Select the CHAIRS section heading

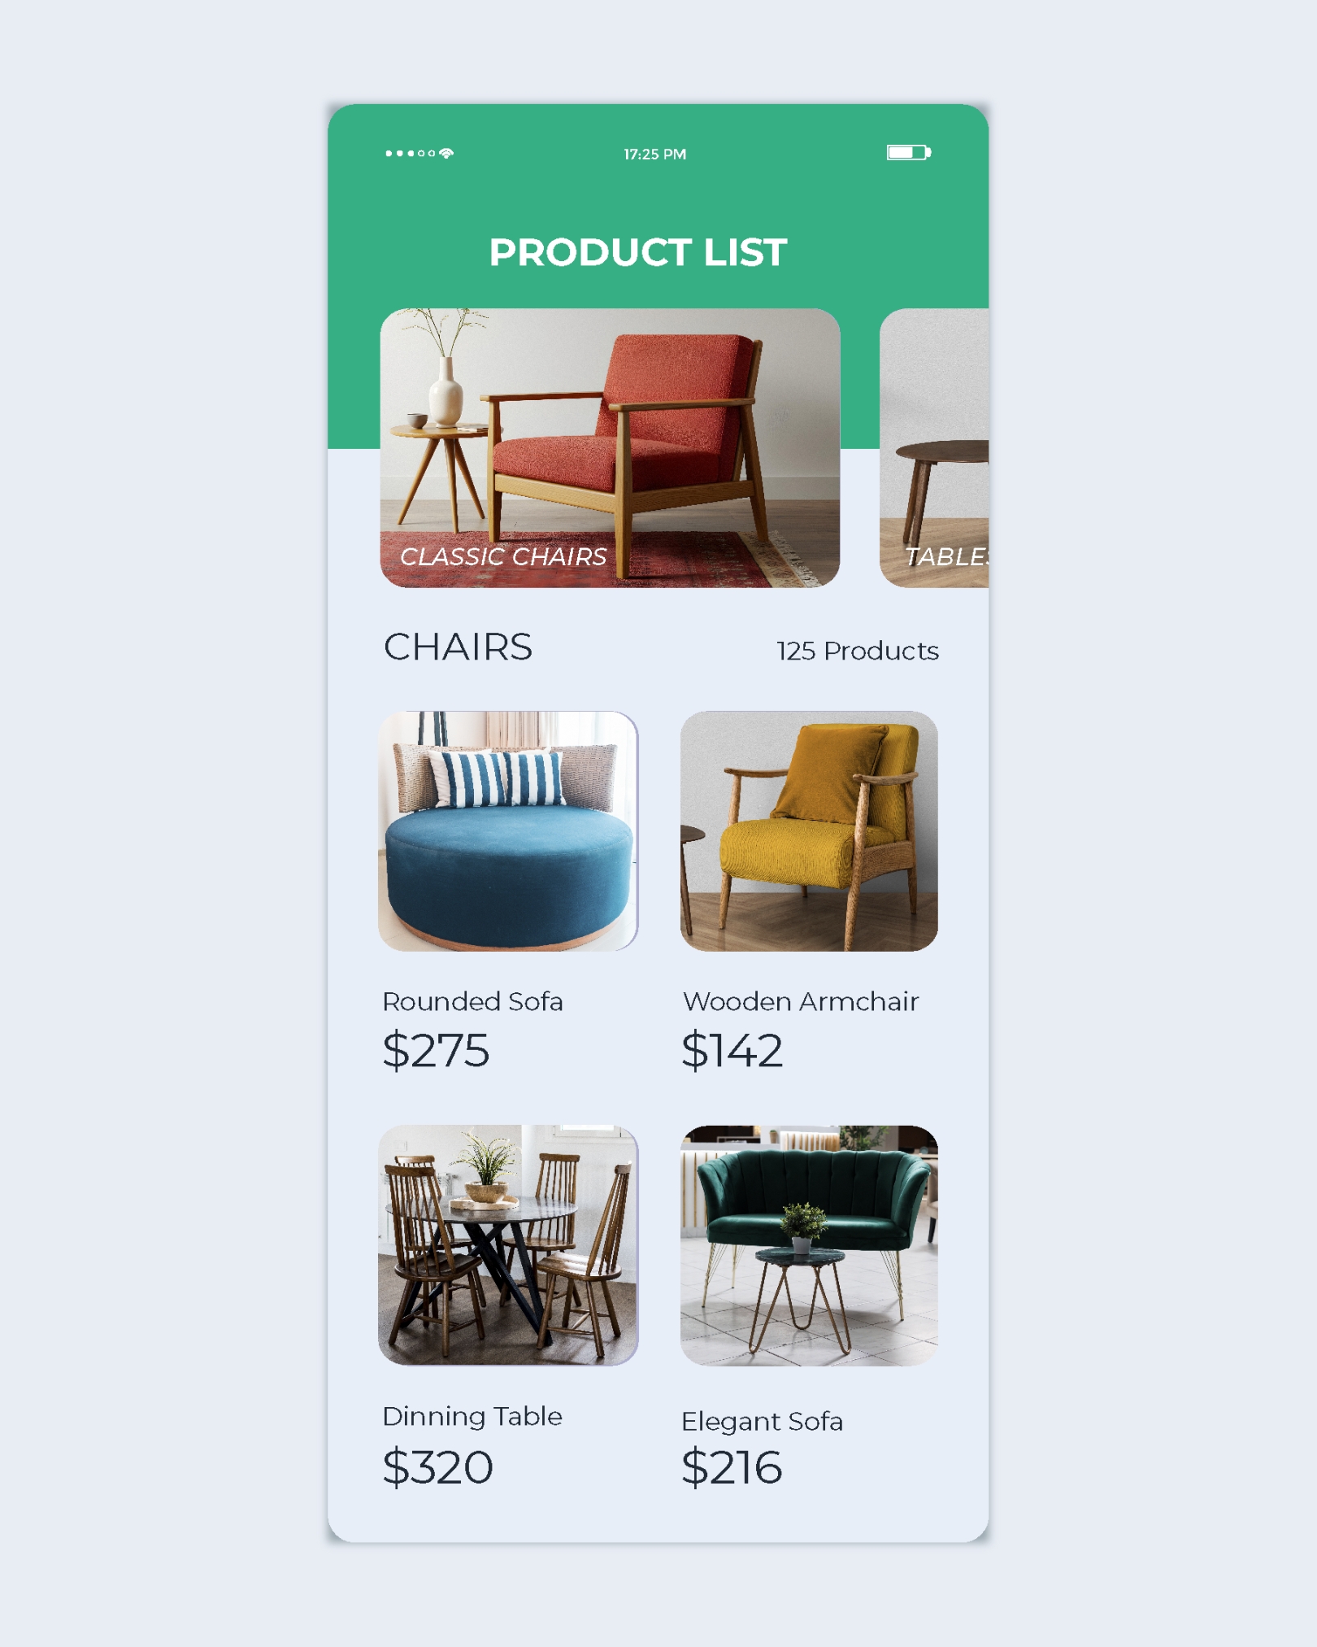coord(458,647)
